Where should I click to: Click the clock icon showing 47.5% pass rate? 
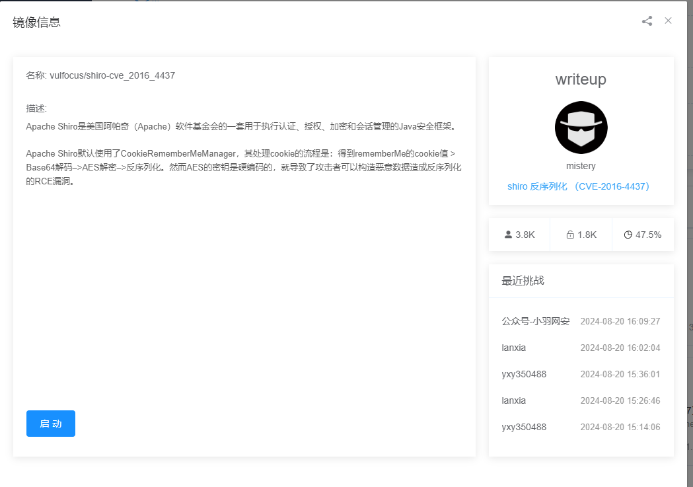pos(628,234)
